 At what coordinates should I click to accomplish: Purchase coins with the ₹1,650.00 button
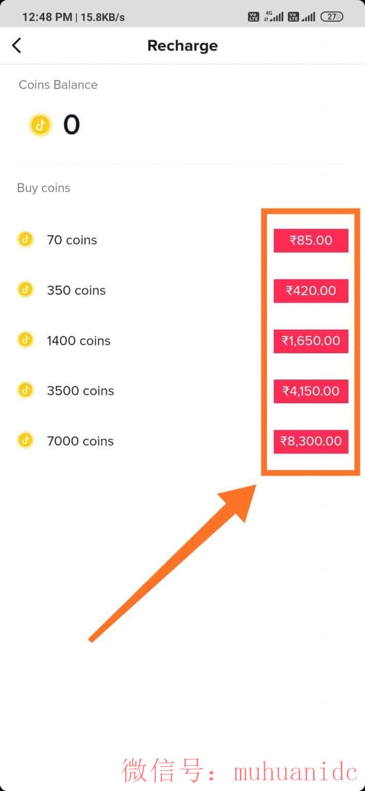tap(311, 341)
